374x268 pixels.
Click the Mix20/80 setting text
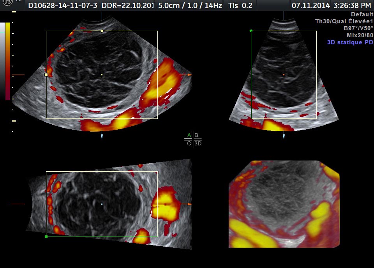(360, 35)
